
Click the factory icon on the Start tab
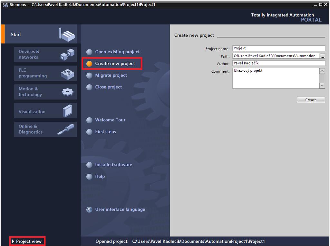coord(67,35)
